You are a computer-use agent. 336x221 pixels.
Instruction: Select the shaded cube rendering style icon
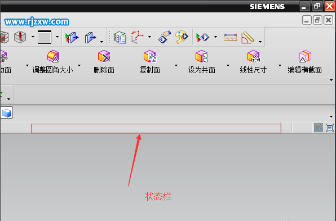click(20, 37)
